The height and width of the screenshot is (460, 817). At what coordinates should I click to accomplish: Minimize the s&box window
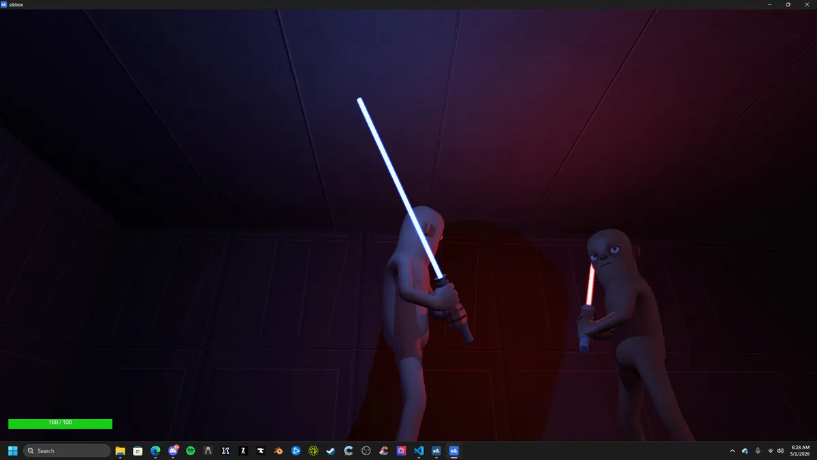(769, 4)
